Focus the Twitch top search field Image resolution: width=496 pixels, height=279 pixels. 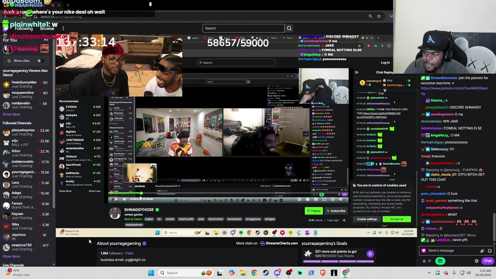coord(243,28)
